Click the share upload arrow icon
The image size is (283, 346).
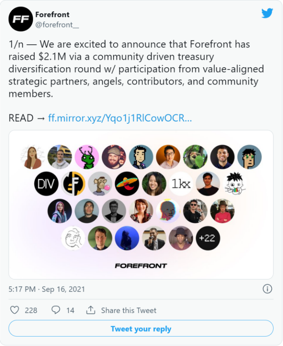point(90,310)
